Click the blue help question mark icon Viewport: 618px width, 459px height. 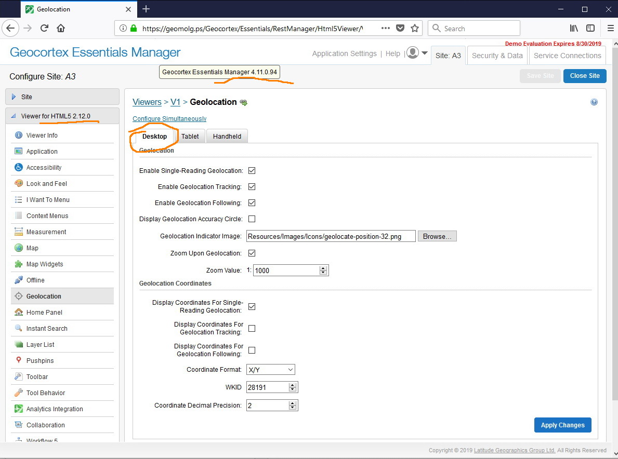point(594,102)
